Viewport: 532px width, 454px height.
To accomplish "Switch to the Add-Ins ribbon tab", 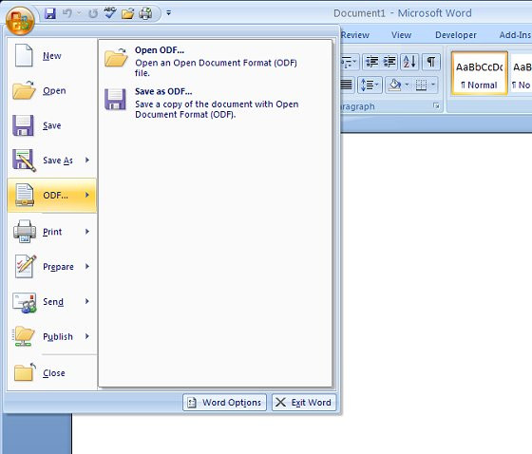I will [x=515, y=35].
